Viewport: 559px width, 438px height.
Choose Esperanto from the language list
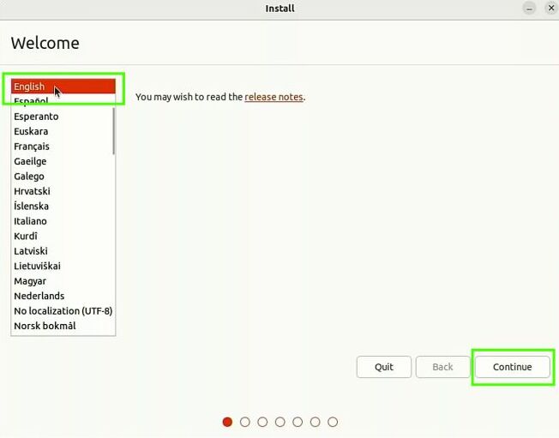(x=63, y=117)
